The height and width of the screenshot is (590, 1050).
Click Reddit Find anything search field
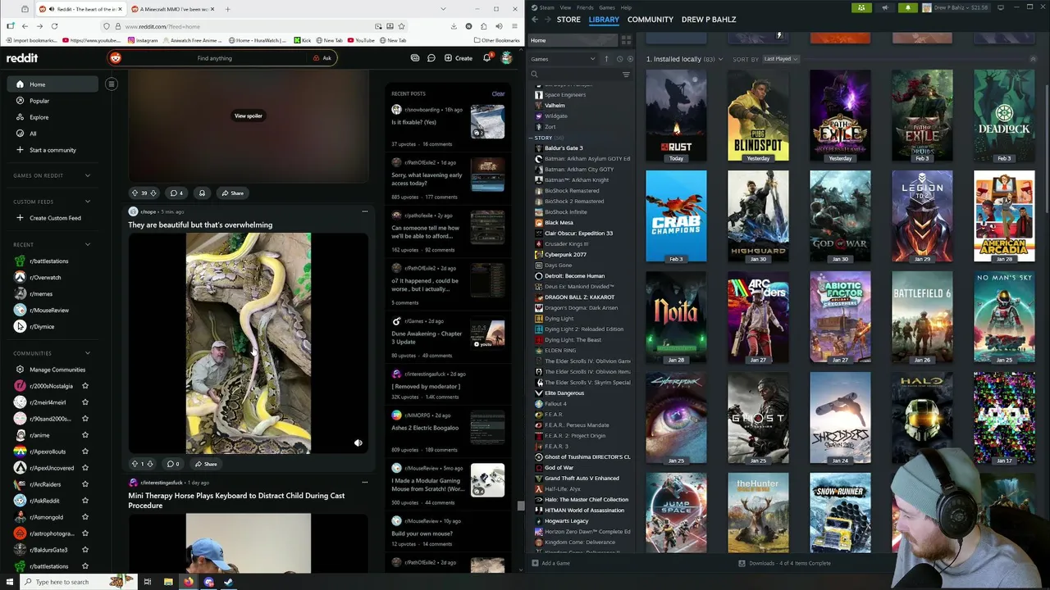(215, 58)
